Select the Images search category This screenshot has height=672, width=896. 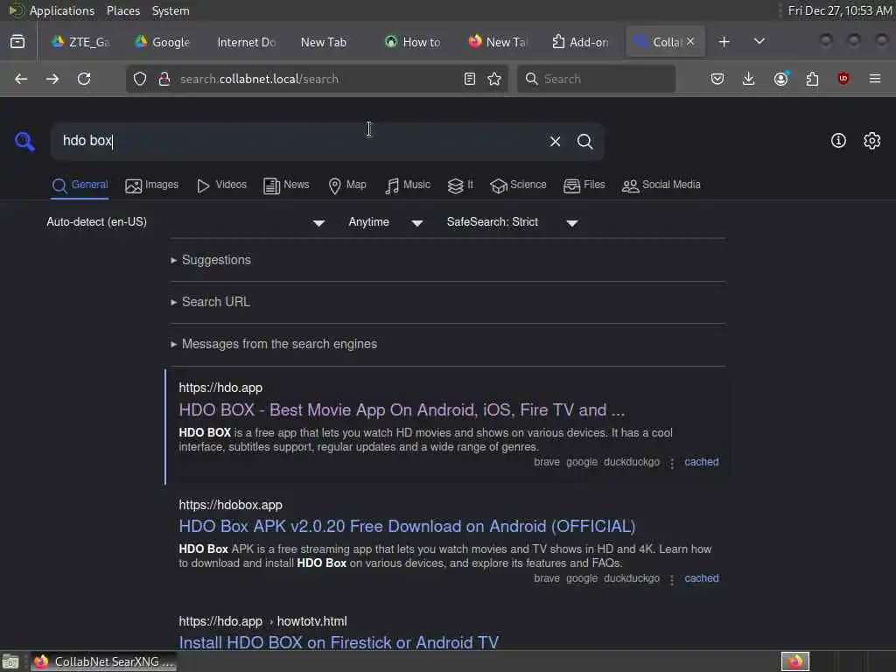[x=152, y=185]
